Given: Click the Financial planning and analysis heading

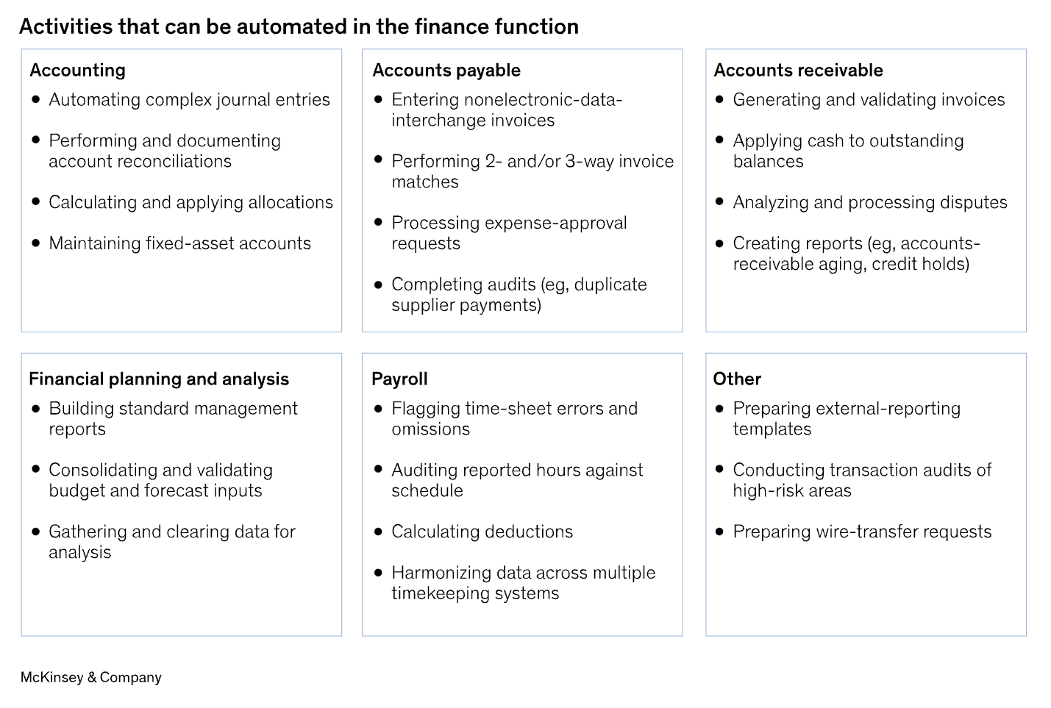Looking at the screenshot, I should click(x=159, y=379).
